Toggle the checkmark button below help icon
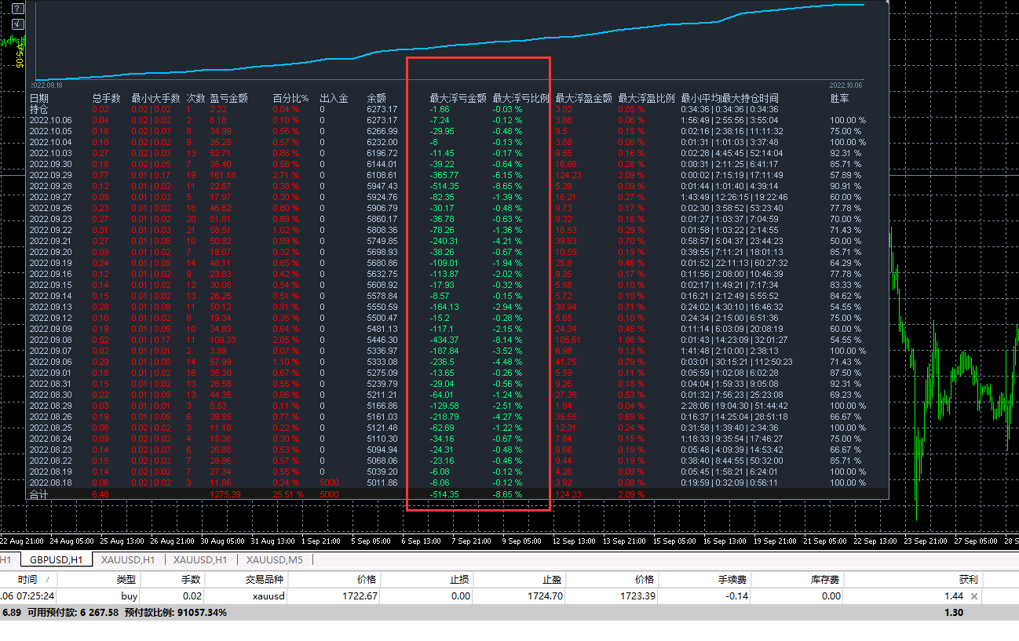Image resolution: width=1019 pixels, height=641 pixels. (x=18, y=24)
